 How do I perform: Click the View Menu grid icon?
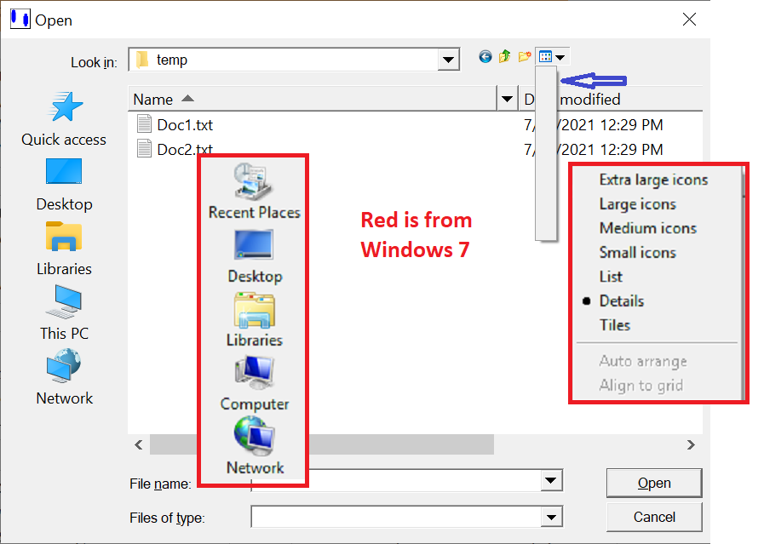(x=545, y=57)
